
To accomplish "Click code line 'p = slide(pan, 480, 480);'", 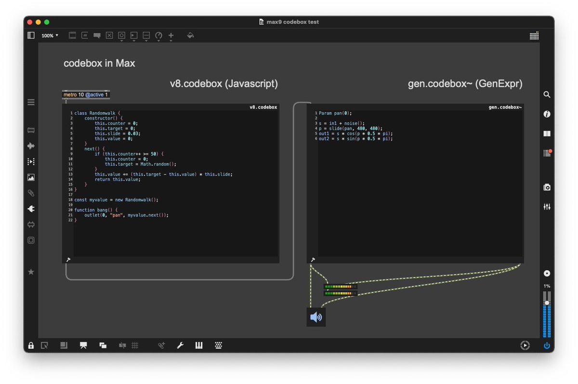I will point(351,128).
